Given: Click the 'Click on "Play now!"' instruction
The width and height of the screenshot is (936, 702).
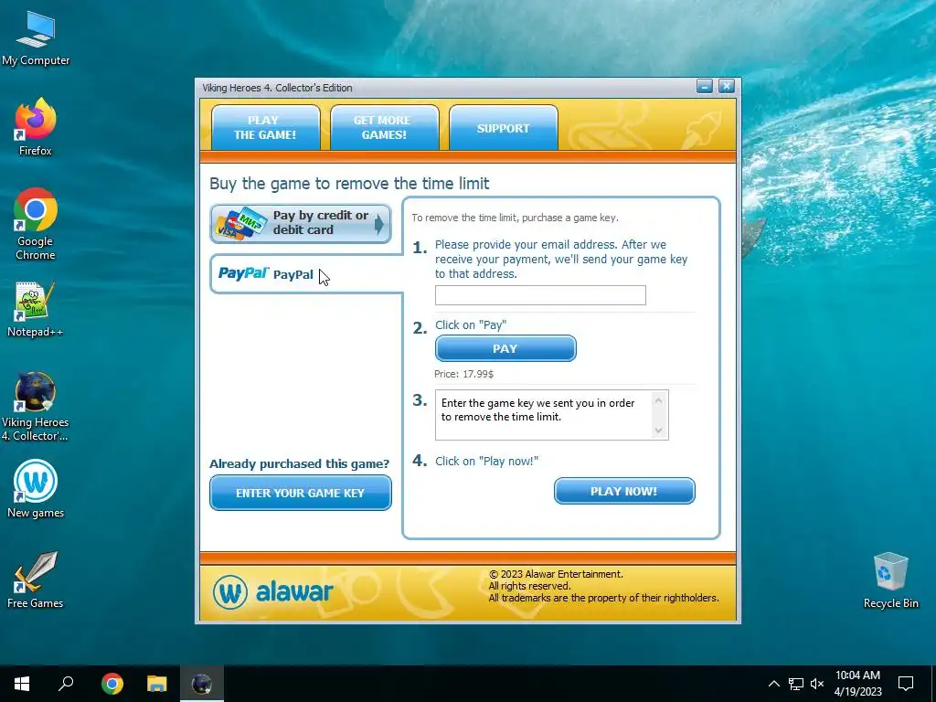Looking at the screenshot, I should tap(486, 462).
